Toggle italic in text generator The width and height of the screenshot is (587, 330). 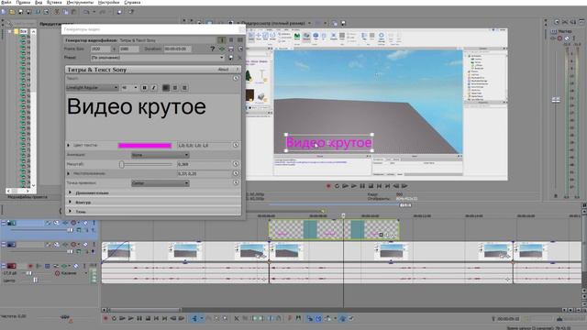[153, 88]
